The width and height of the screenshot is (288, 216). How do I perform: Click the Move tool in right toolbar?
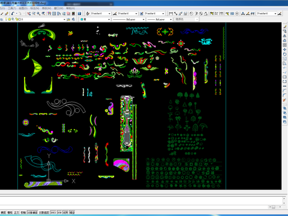[284, 50]
